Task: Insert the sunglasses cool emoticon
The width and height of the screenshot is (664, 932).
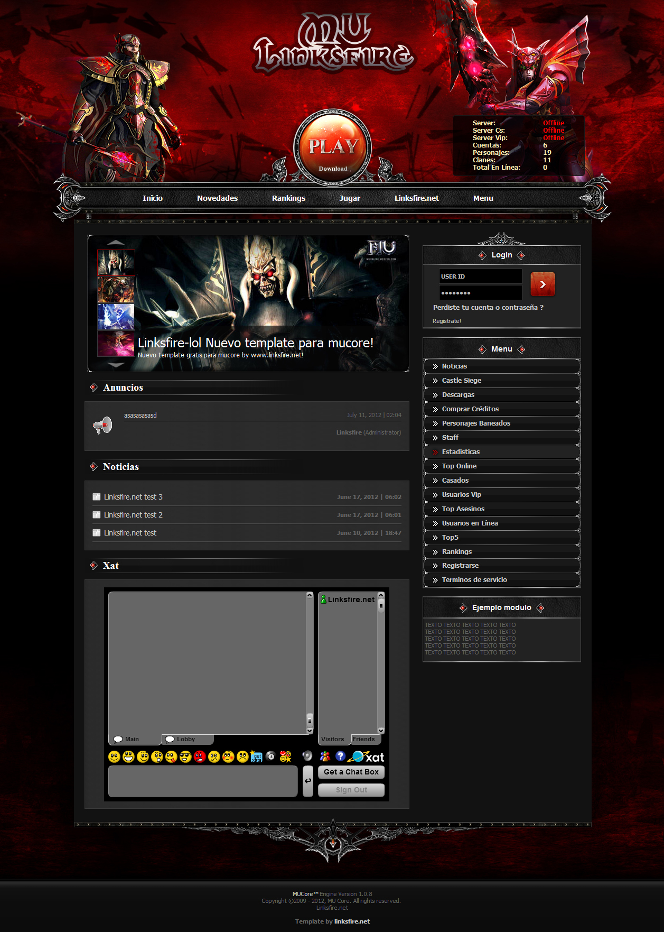Action: tap(185, 756)
